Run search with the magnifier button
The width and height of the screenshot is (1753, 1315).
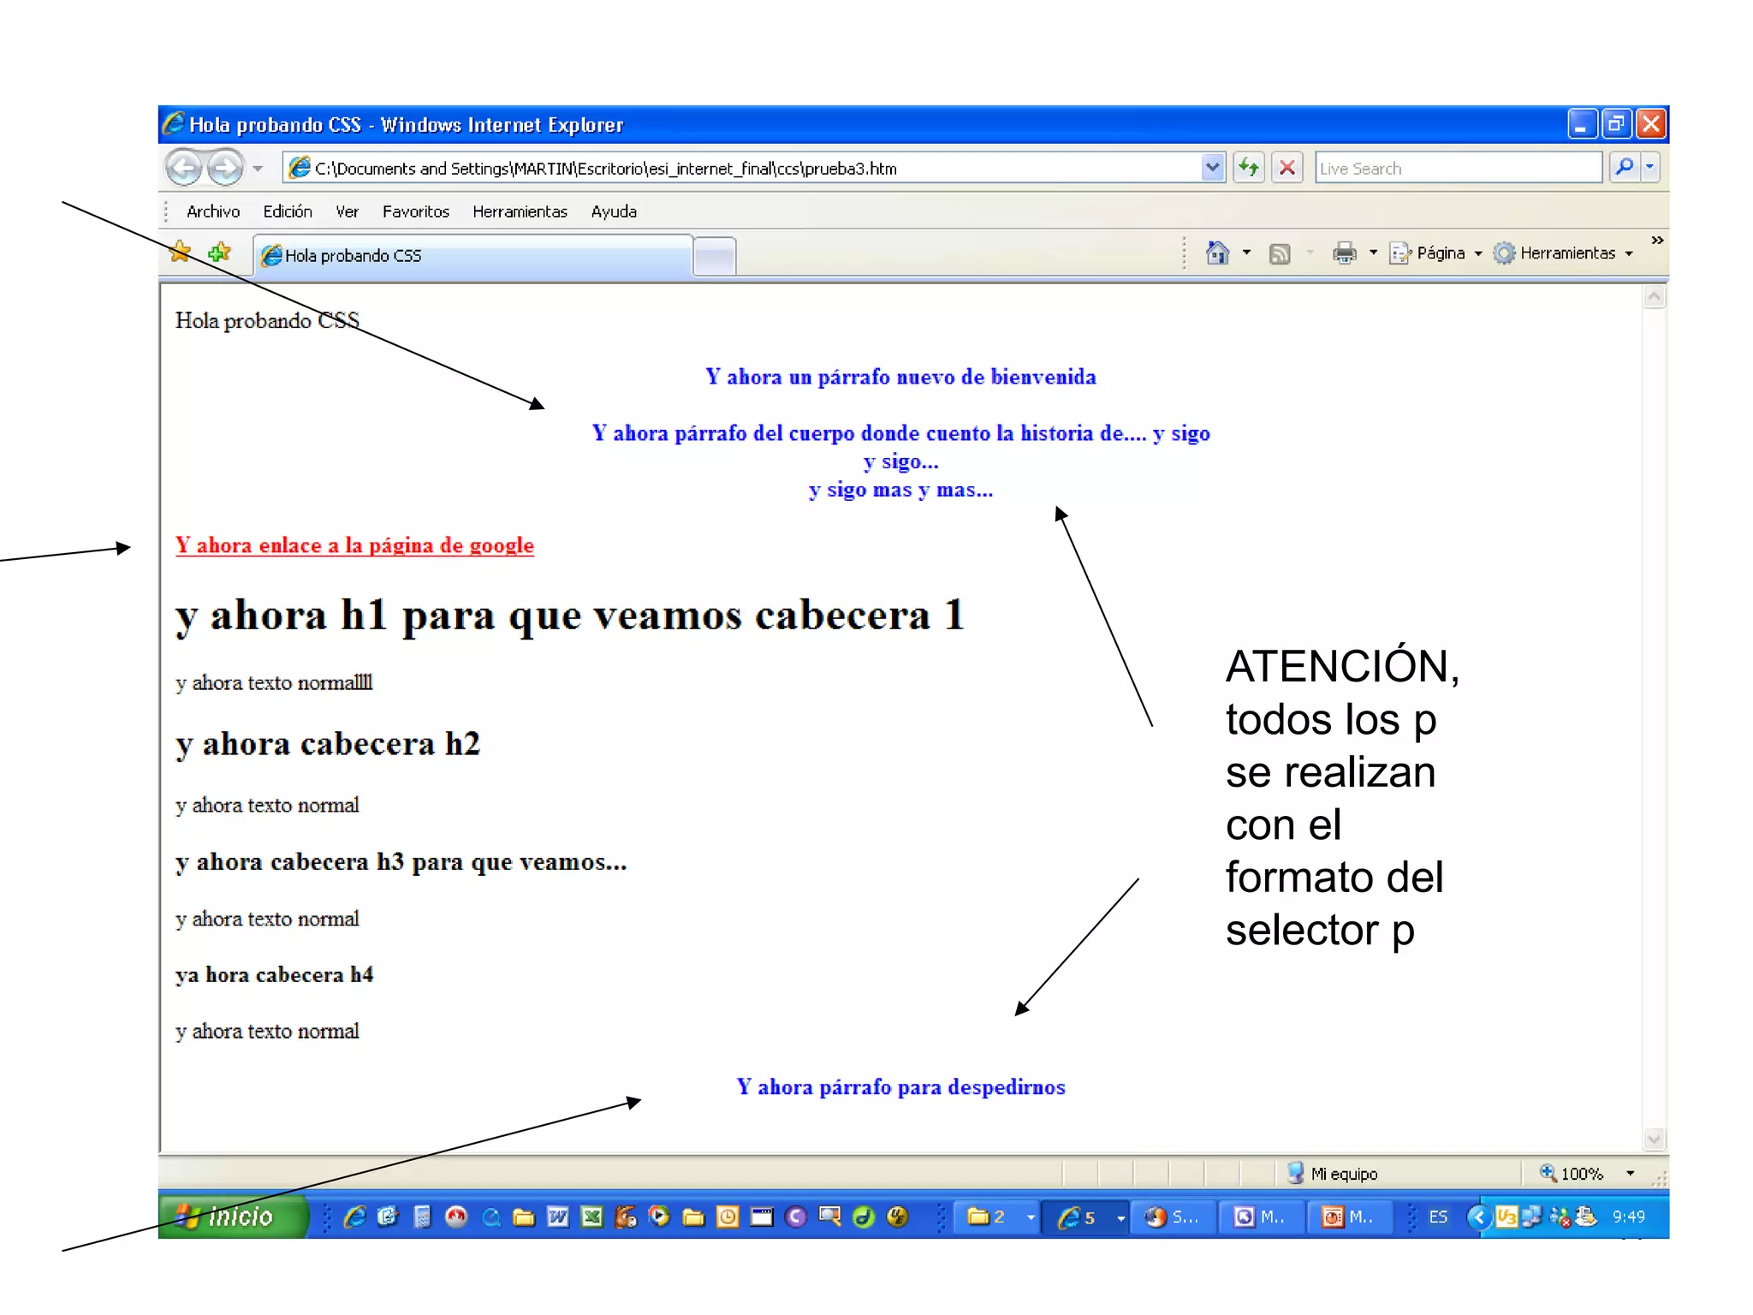coord(1624,167)
